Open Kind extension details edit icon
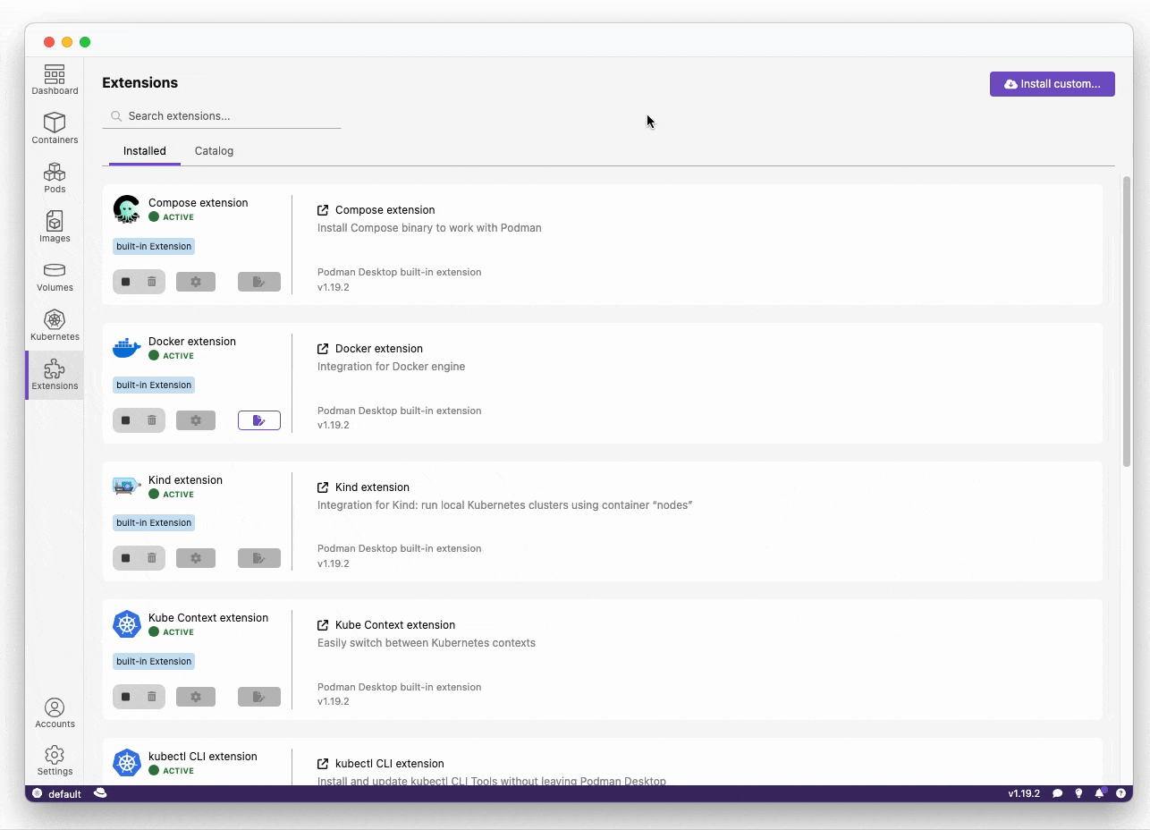The image size is (1150, 830). (259, 558)
